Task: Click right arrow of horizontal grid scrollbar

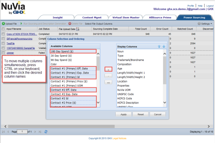Action: [209, 126]
